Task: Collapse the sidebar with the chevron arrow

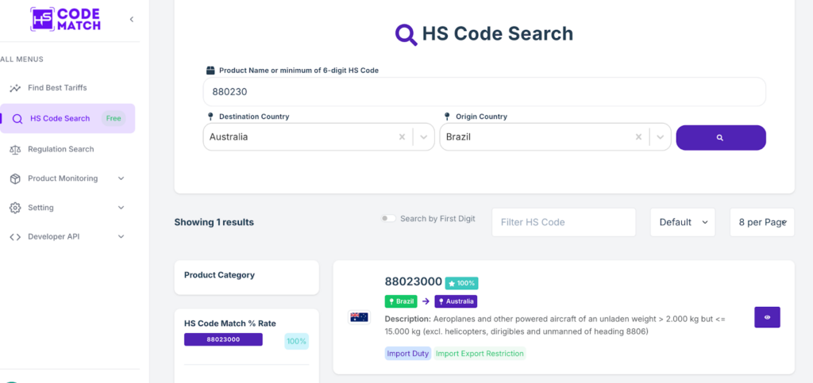Action: pyautogui.click(x=132, y=19)
